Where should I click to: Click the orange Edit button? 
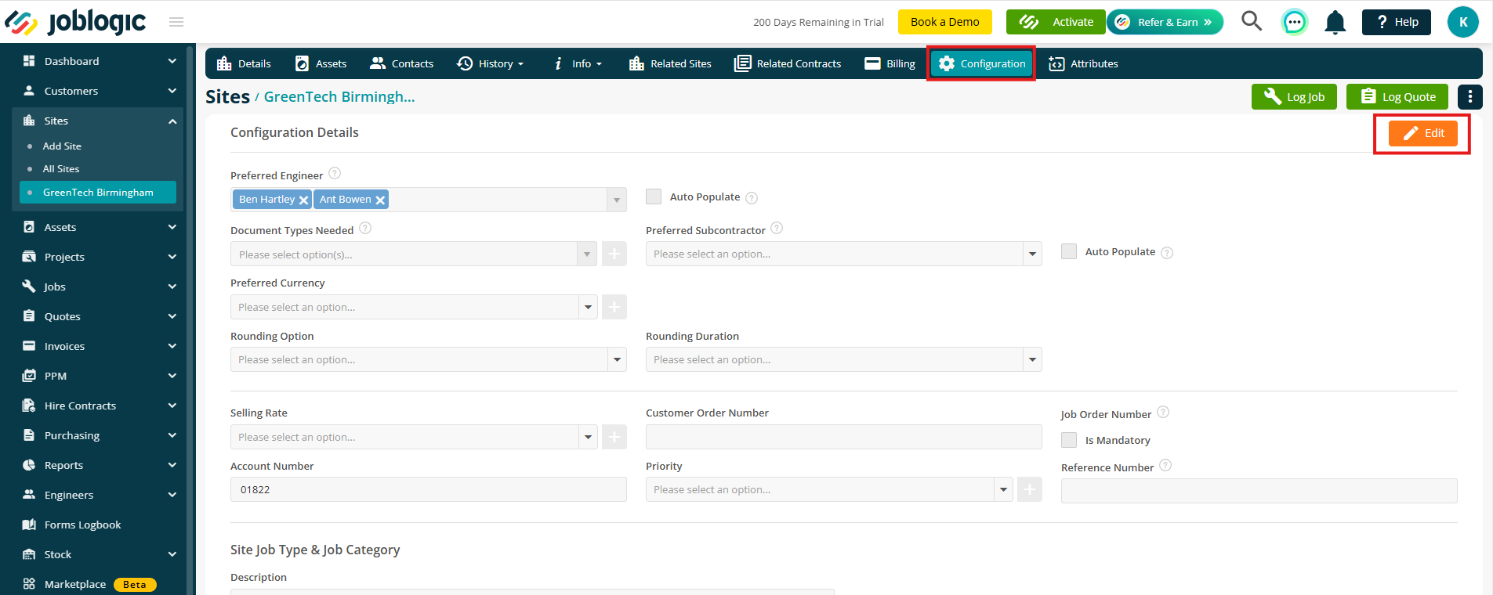[1423, 133]
